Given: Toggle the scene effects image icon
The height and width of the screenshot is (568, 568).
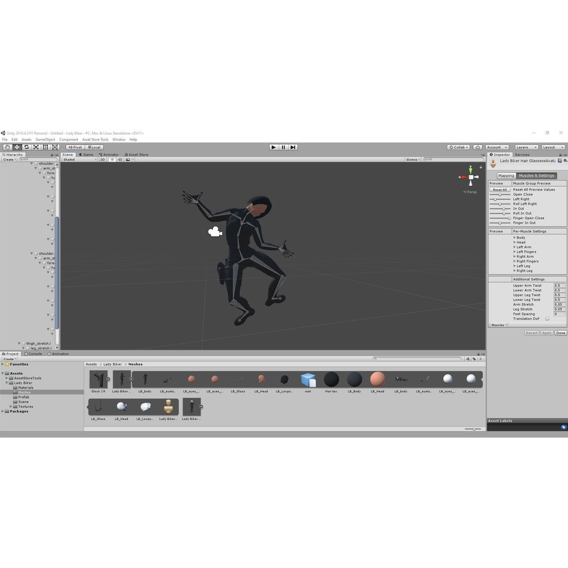Looking at the screenshot, I should tap(128, 159).
